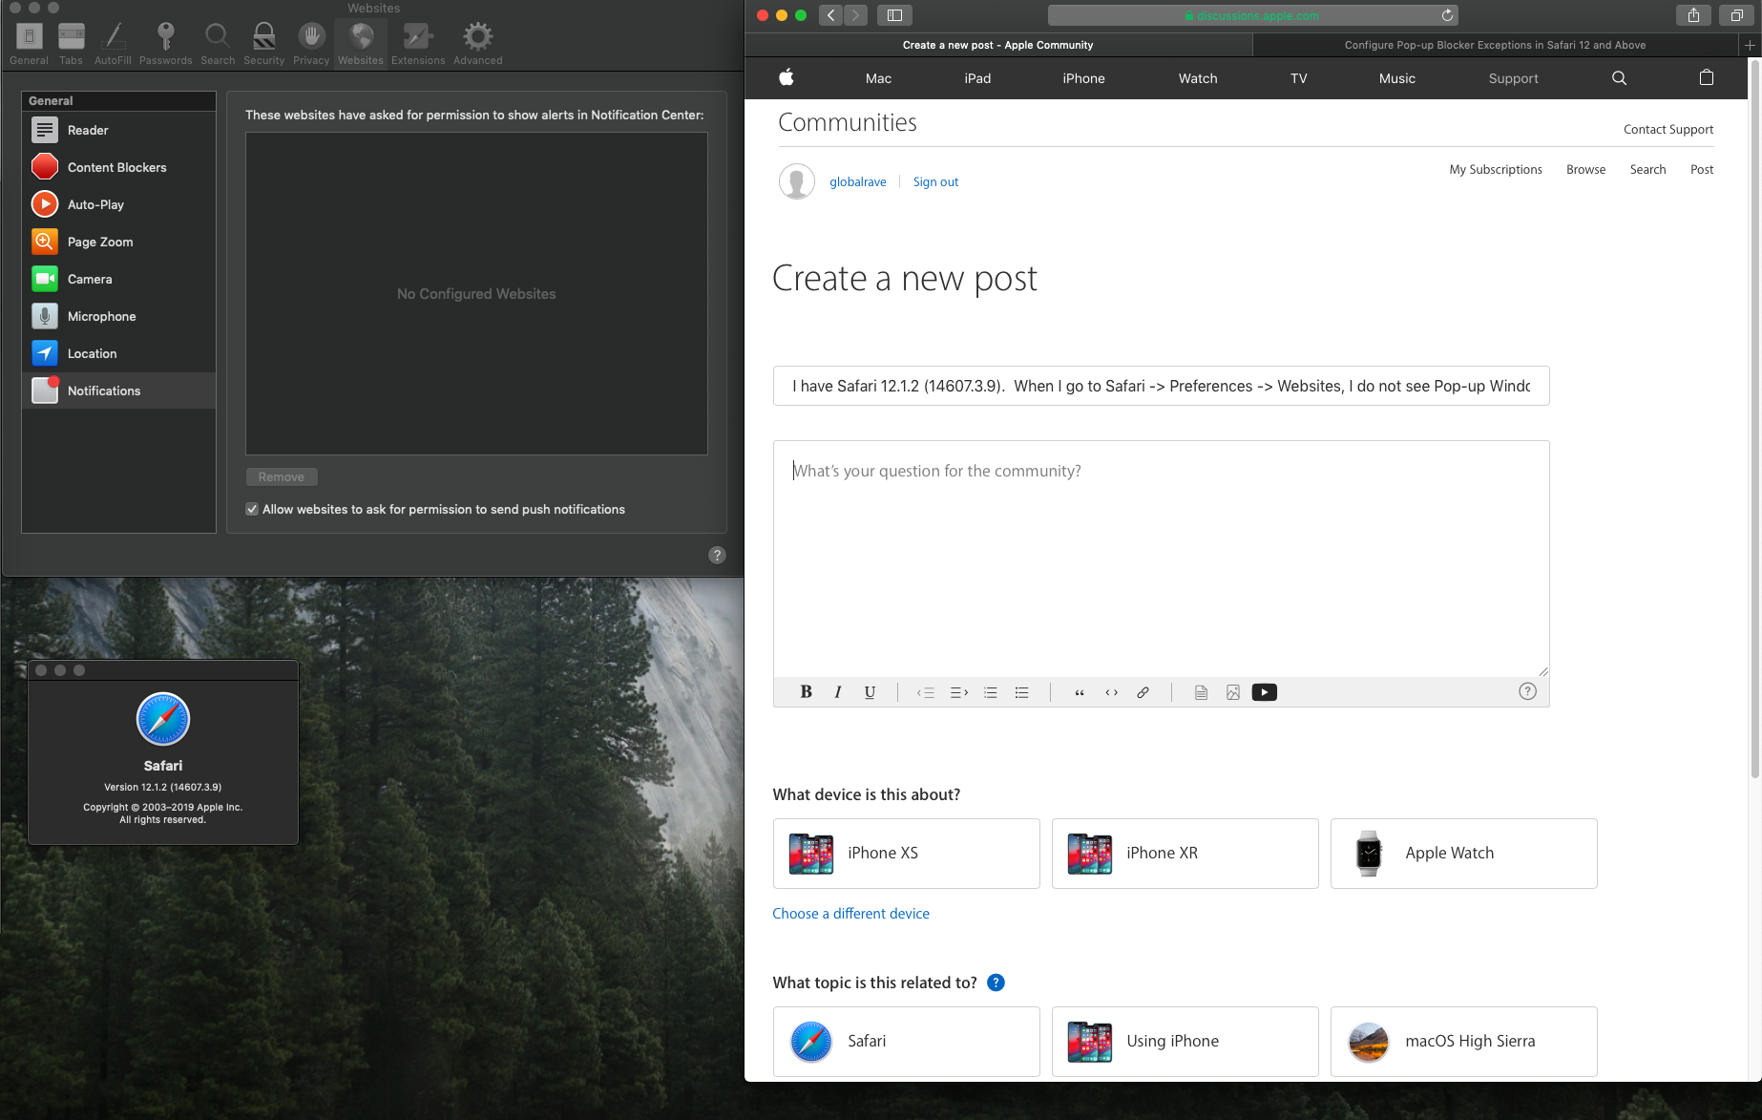Image resolution: width=1762 pixels, height=1120 pixels.
Task: Go back in Safari browser
Action: (x=831, y=15)
